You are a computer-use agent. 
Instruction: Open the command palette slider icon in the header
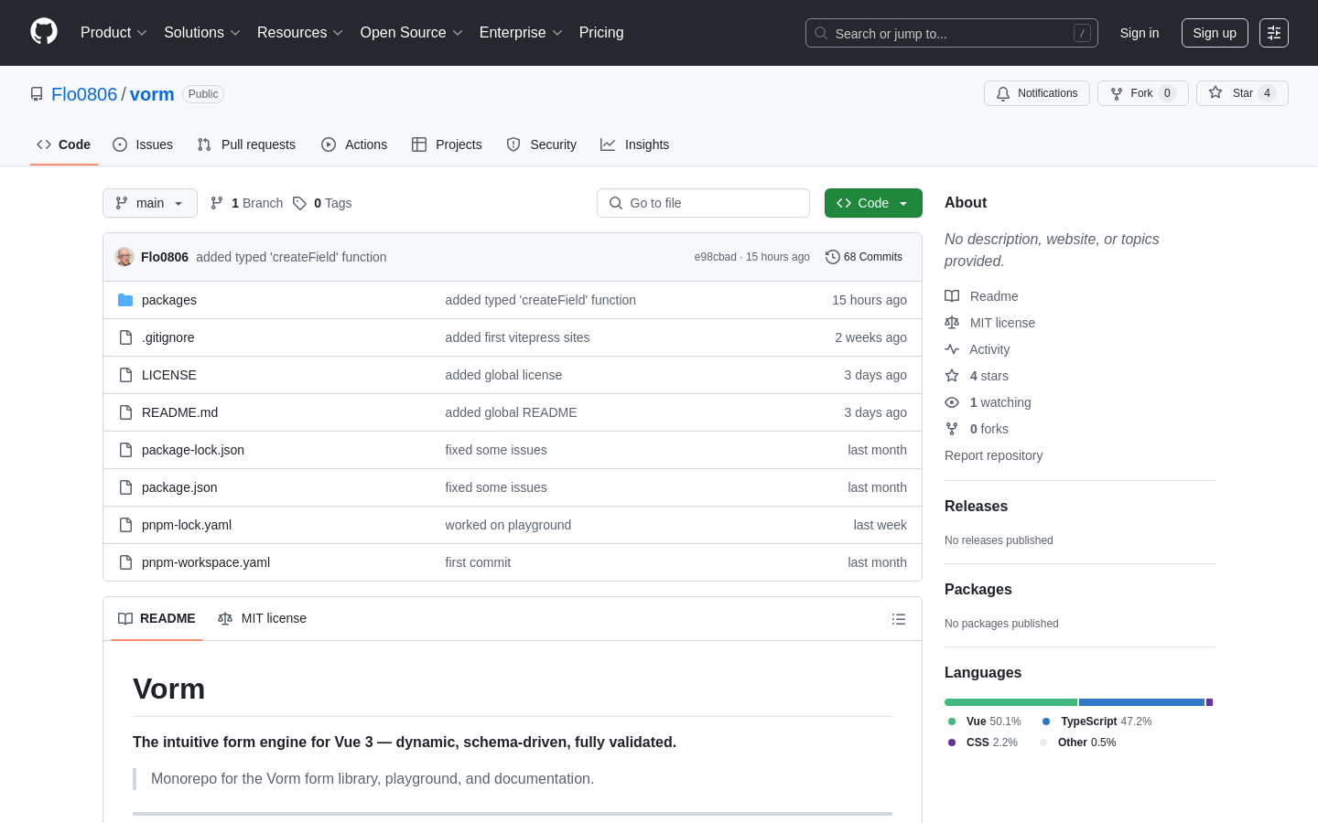[x=1274, y=33]
